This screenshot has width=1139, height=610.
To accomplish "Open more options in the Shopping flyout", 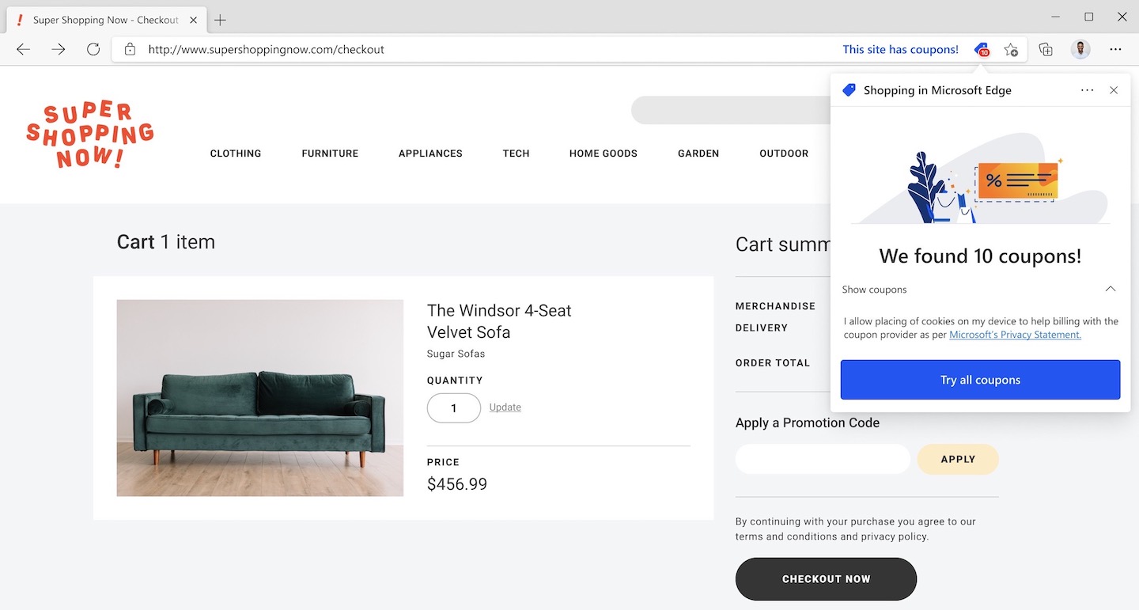I will tap(1087, 90).
